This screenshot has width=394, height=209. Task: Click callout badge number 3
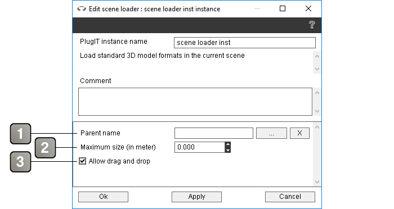tap(21, 162)
